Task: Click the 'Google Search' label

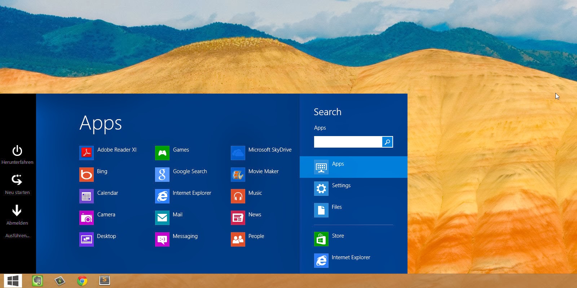Action: pyautogui.click(x=190, y=171)
